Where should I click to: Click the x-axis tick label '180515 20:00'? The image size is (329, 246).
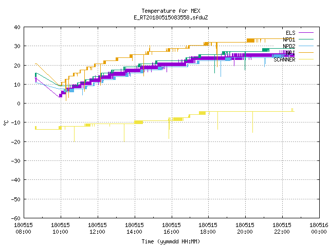245,229
